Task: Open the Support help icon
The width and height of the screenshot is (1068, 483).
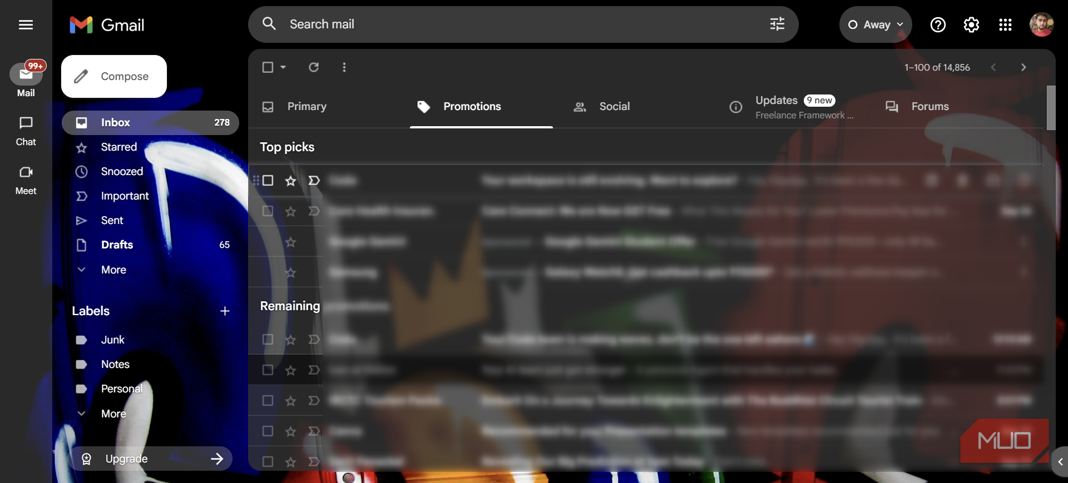Action: click(938, 24)
